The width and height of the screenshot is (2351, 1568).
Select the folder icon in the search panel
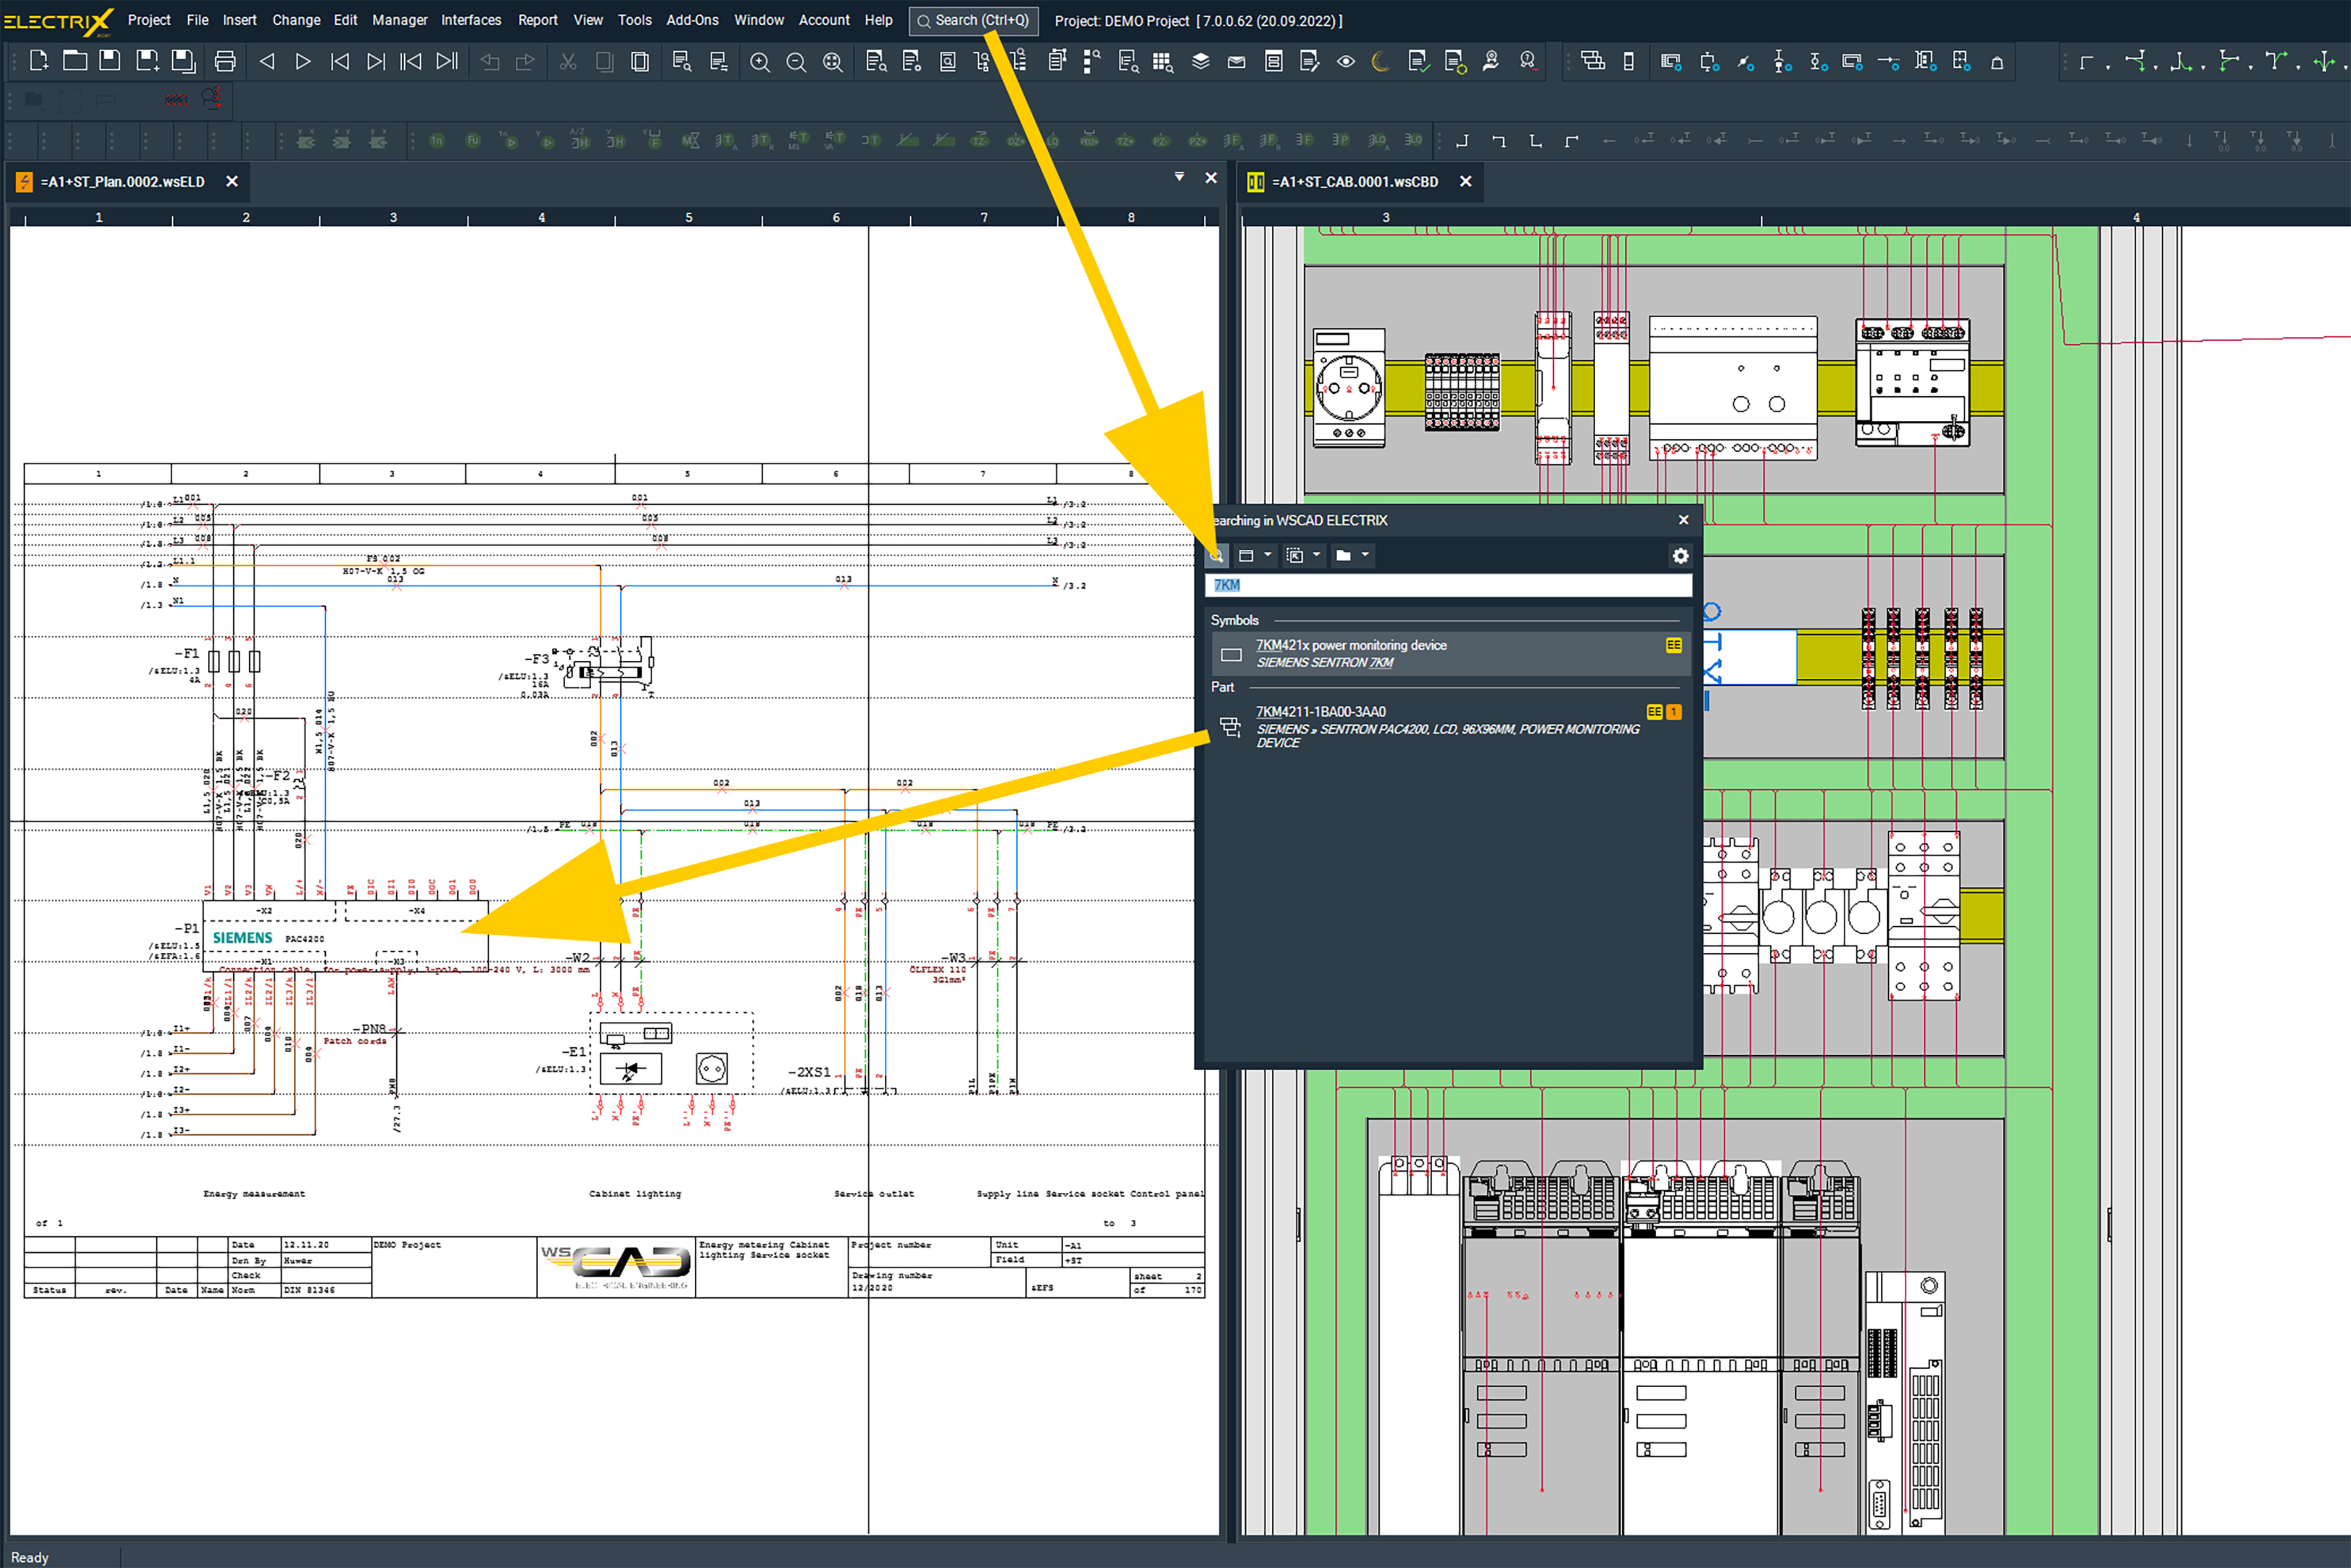[x=1344, y=556]
